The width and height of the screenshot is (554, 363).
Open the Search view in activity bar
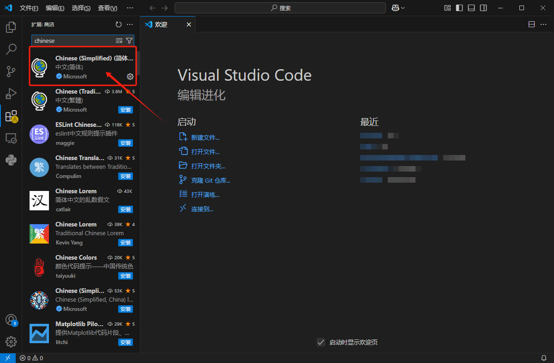[11, 49]
